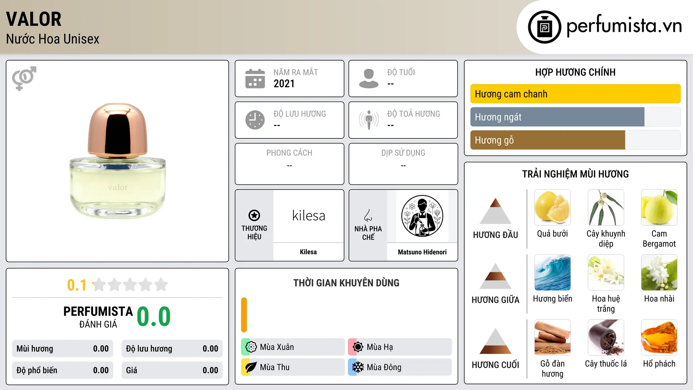
Task: Click the star badge brand icon
Action: pos(254,215)
